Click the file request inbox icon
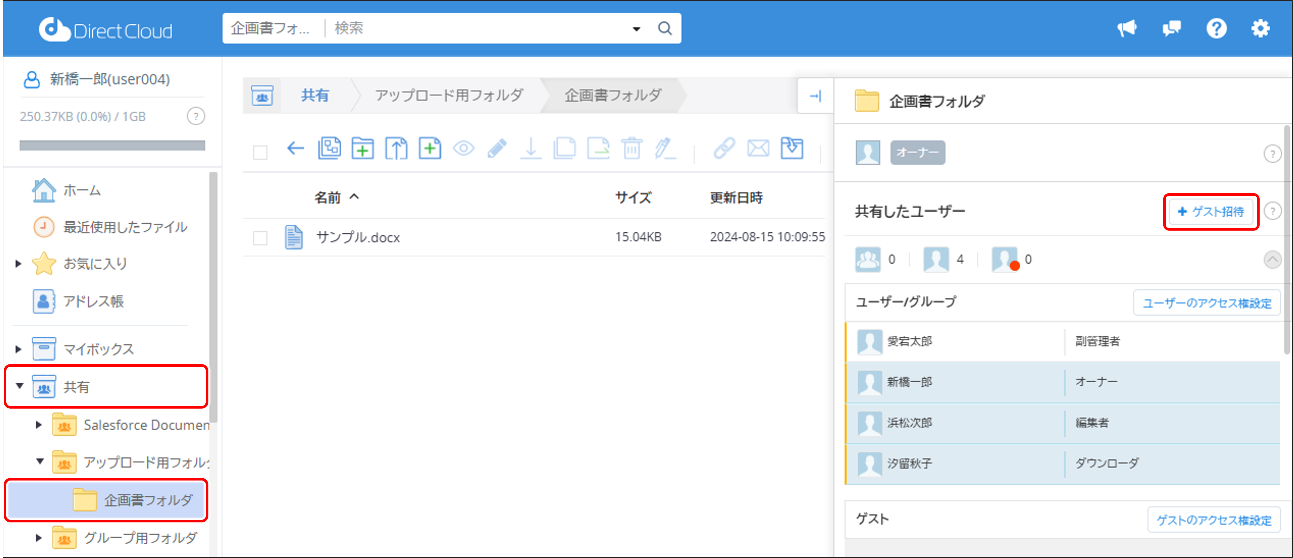 (x=792, y=149)
